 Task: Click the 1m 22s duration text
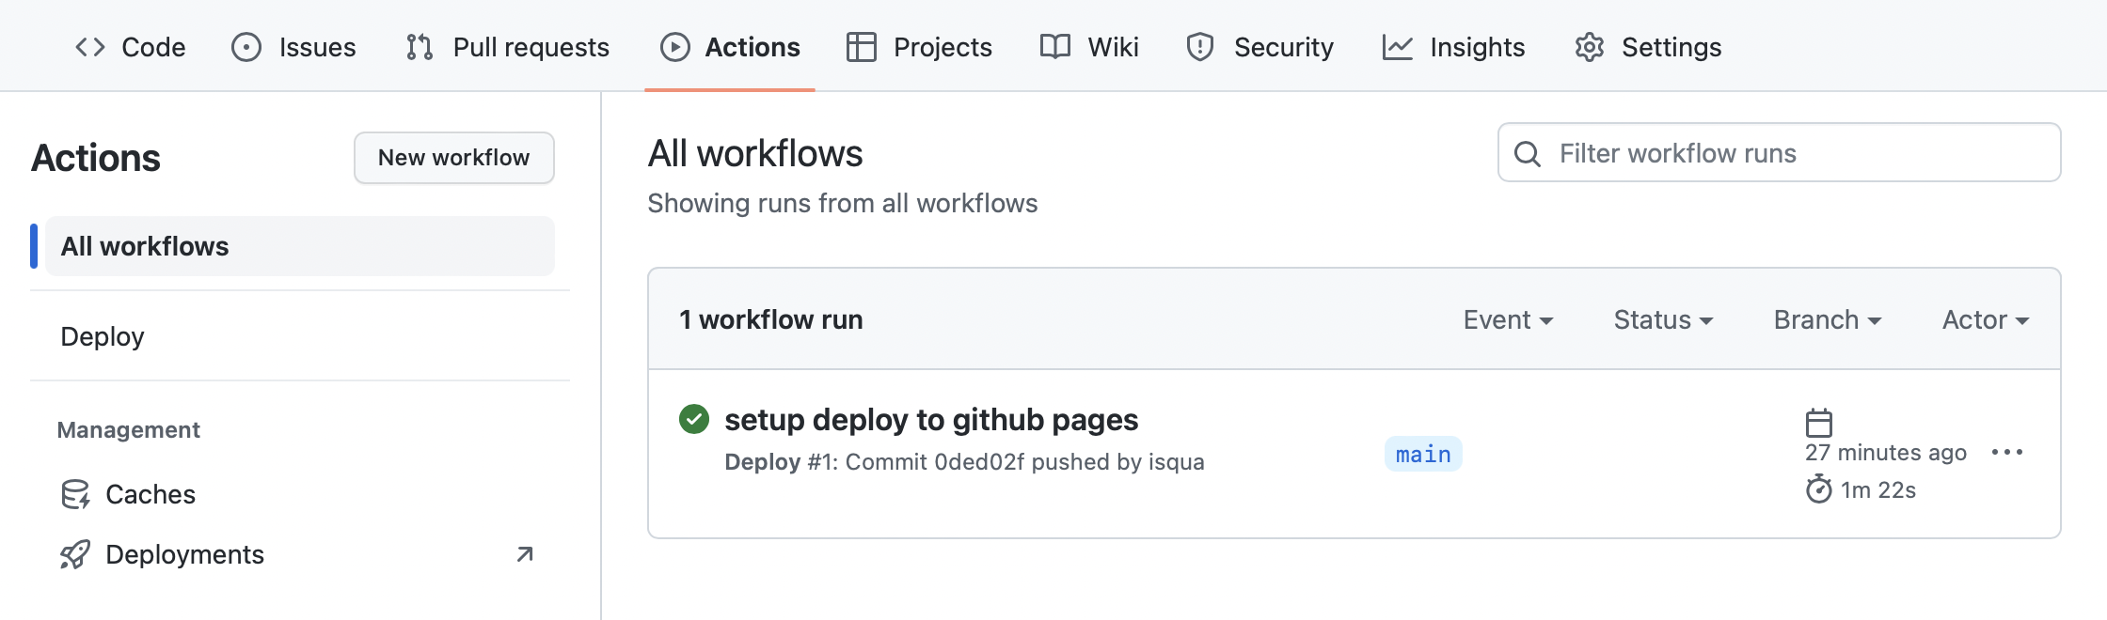[1878, 490]
